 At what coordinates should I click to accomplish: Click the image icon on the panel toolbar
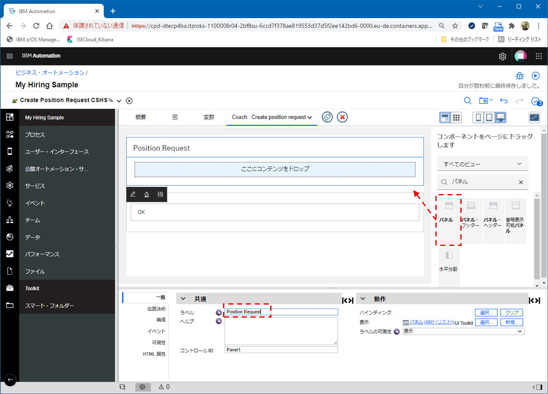[x=160, y=194]
